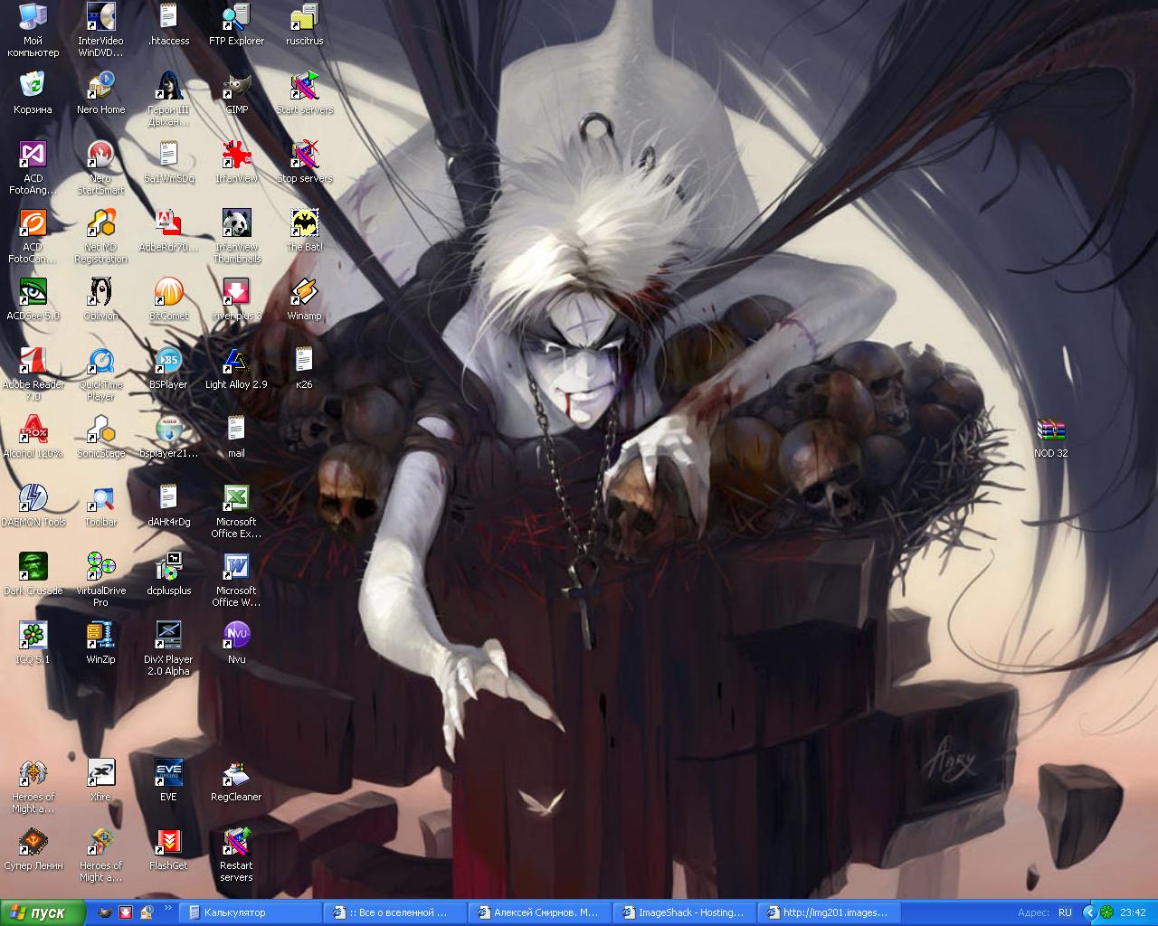Open the Корзина recycle bin

(x=33, y=93)
